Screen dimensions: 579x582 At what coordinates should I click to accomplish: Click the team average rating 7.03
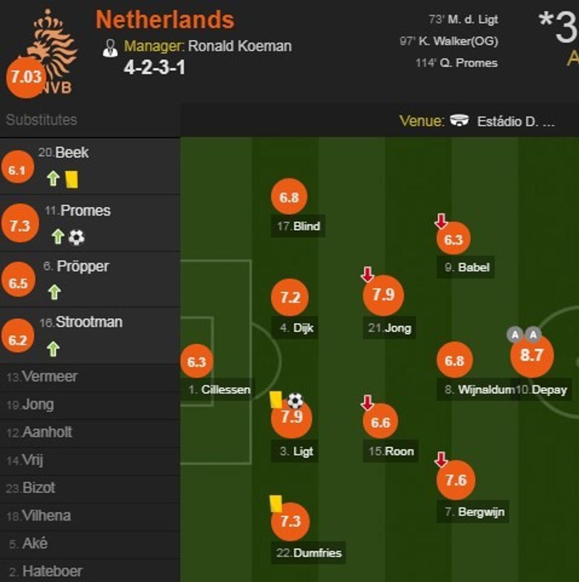[x=25, y=77]
